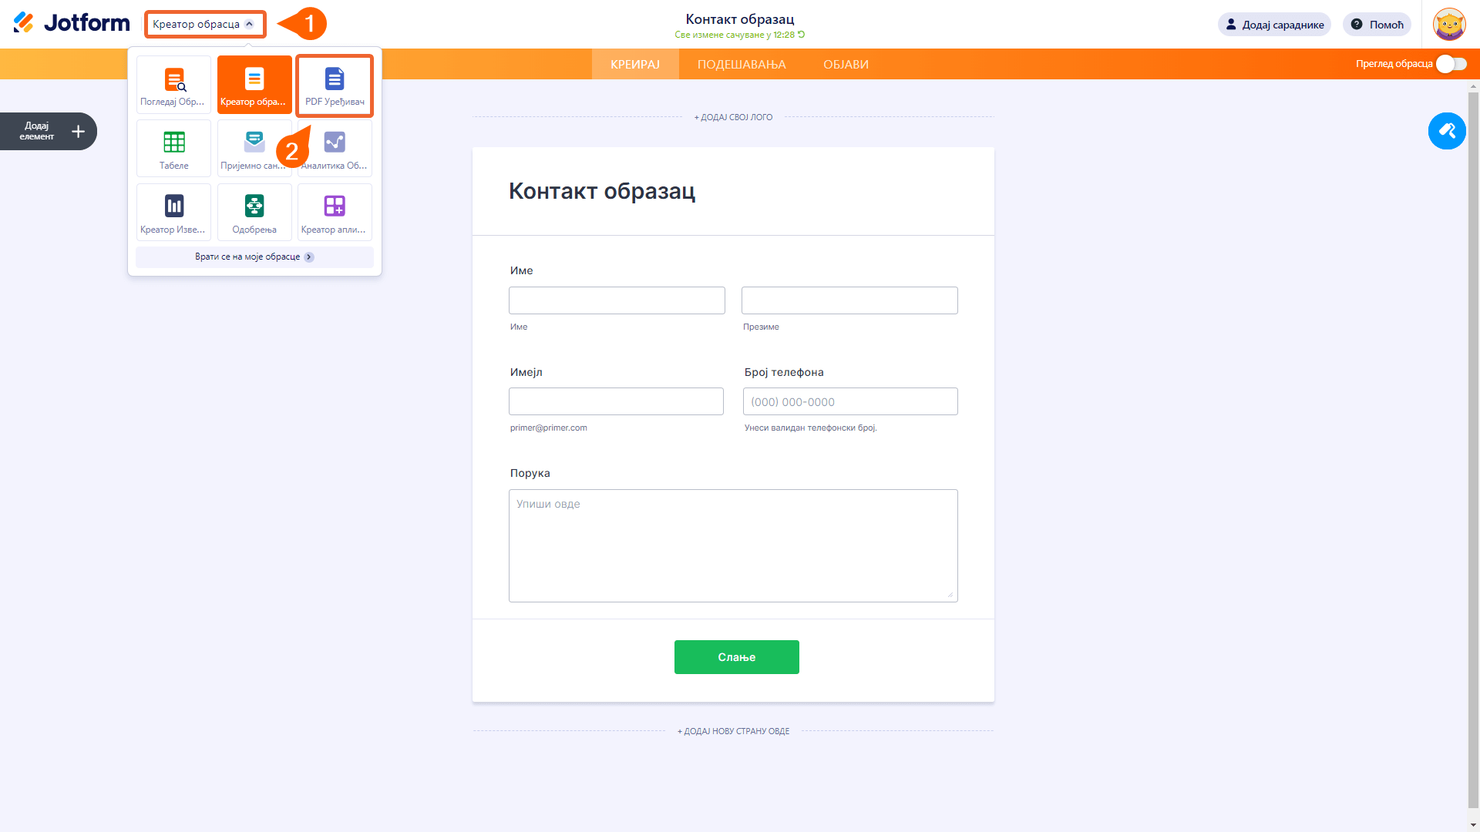Click the Порука message textarea

point(732,545)
